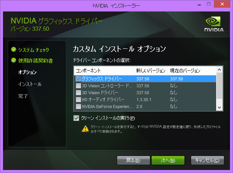Click the 現在のバージョン column header

coord(192,71)
